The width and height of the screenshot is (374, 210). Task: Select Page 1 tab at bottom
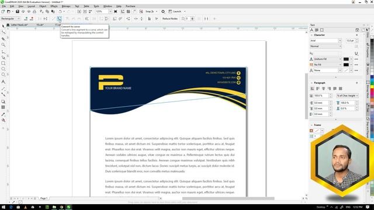pos(44,198)
